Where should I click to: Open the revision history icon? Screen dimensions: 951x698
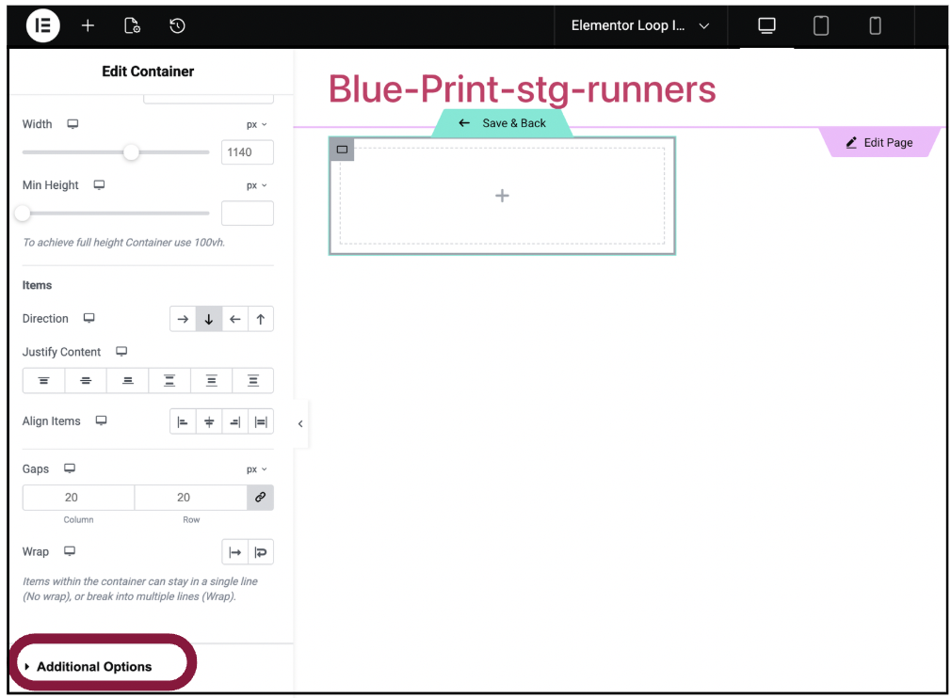tap(177, 25)
